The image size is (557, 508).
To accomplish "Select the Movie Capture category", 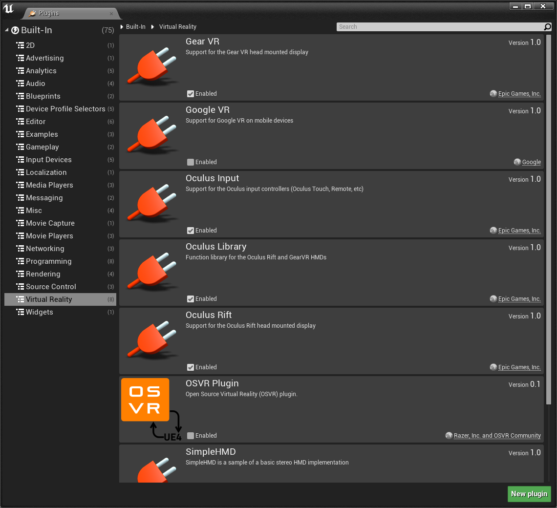I will click(x=60, y=223).
